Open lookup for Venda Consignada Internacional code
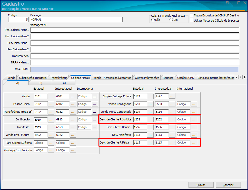The height and width of the screenshot is (190, 248). (194, 104)
